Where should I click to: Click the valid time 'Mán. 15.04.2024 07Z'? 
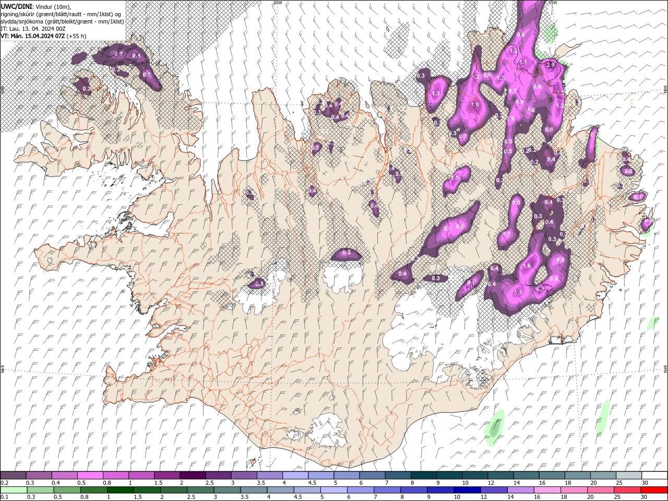(38, 36)
